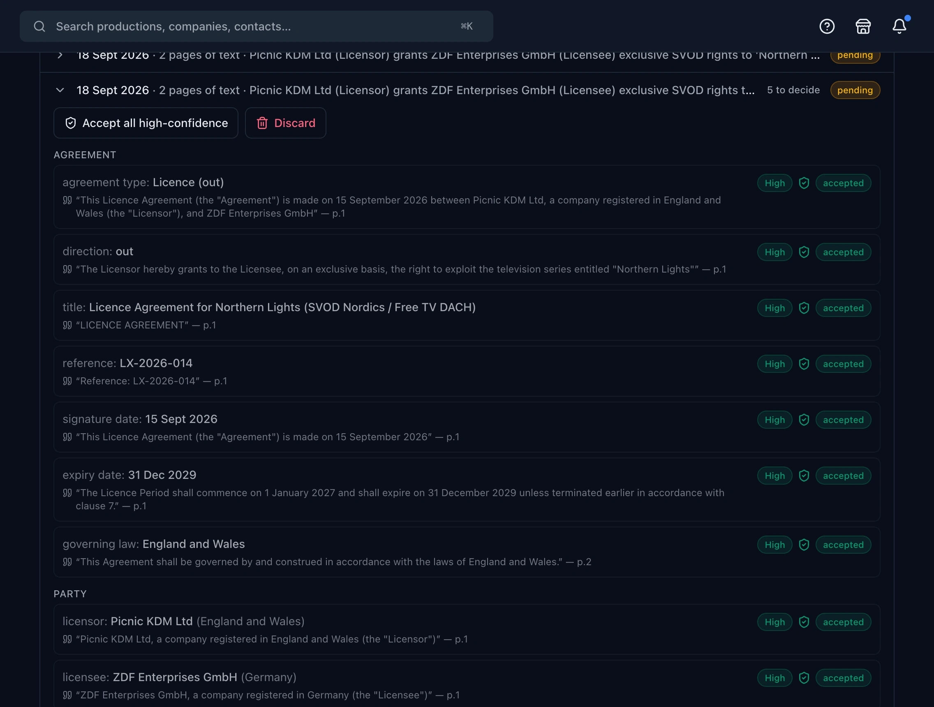Screen dimensions: 934x707
Task: Click High badge on governing law row
Action: click(774, 545)
